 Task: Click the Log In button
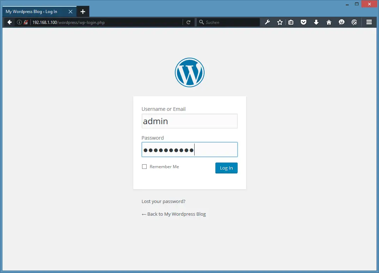tap(226, 168)
